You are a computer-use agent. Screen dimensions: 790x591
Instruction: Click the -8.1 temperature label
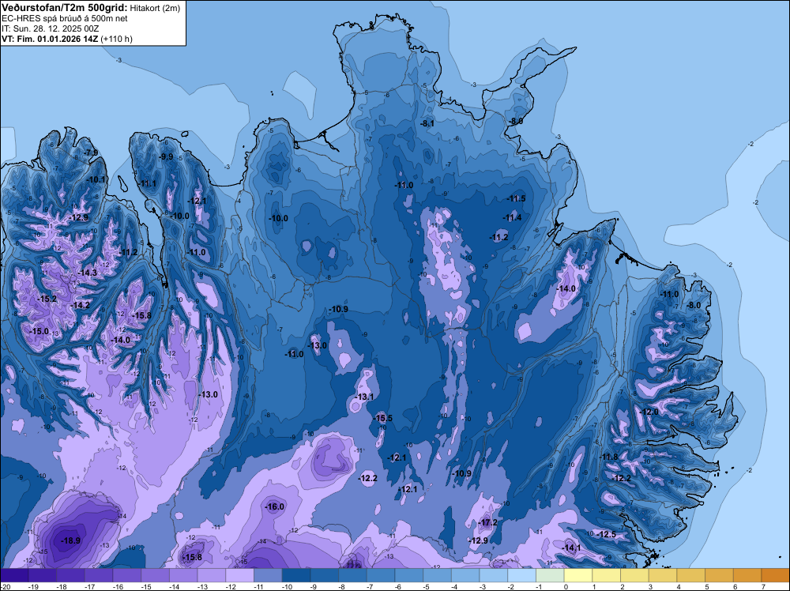(x=427, y=123)
